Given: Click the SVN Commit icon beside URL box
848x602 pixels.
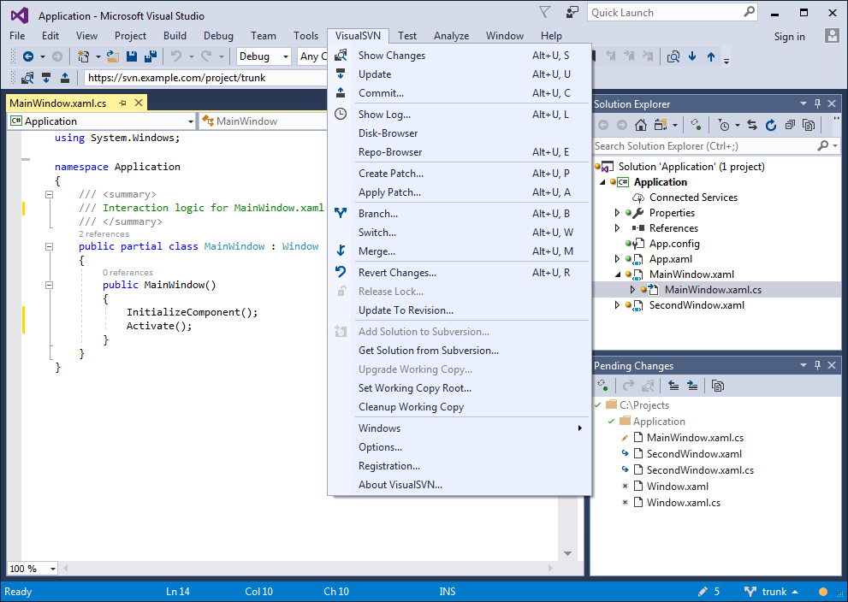Looking at the screenshot, I should 64,78.
